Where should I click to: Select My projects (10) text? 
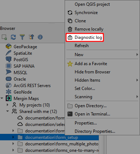[34, 105]
